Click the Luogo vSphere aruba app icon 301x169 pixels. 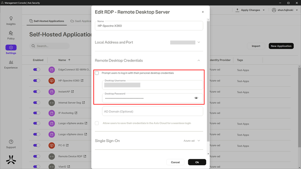coord(52,124)
